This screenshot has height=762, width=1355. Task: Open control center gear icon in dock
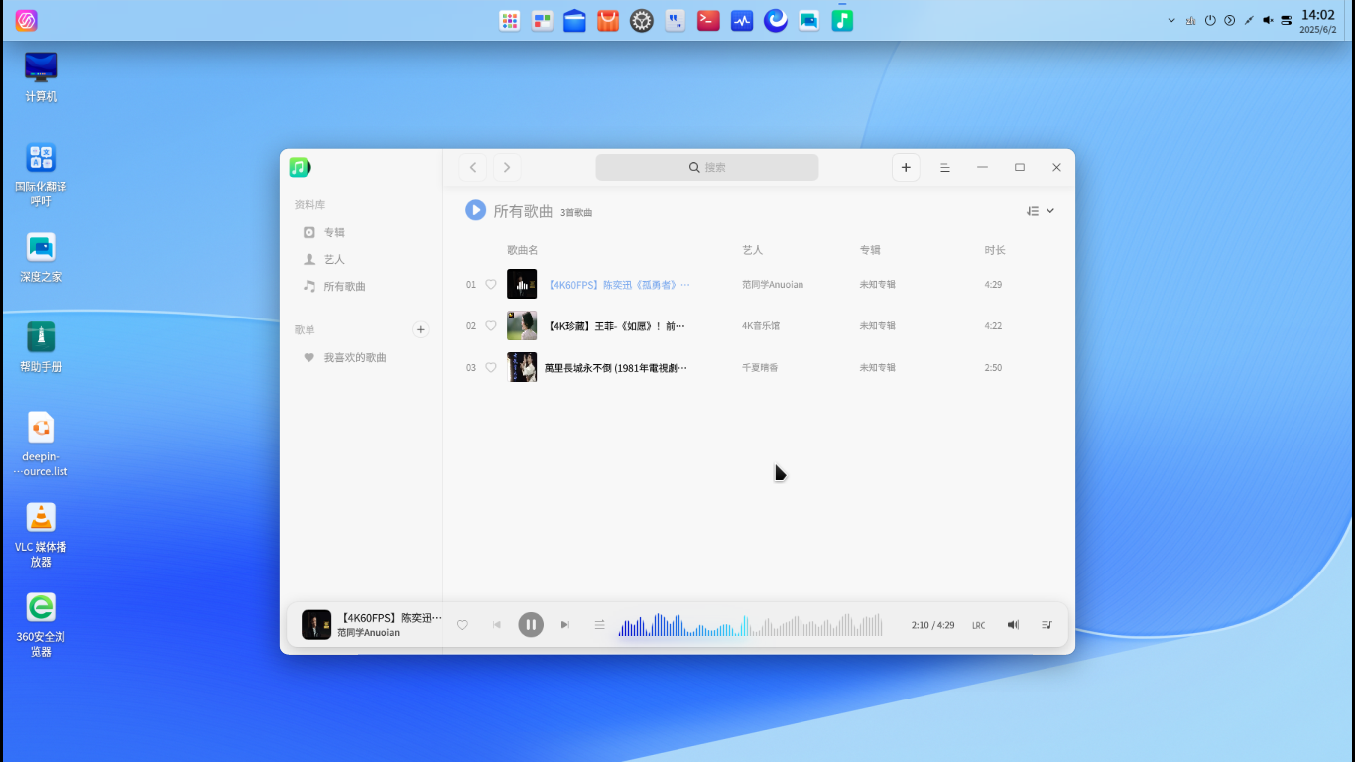click(642, 20)
